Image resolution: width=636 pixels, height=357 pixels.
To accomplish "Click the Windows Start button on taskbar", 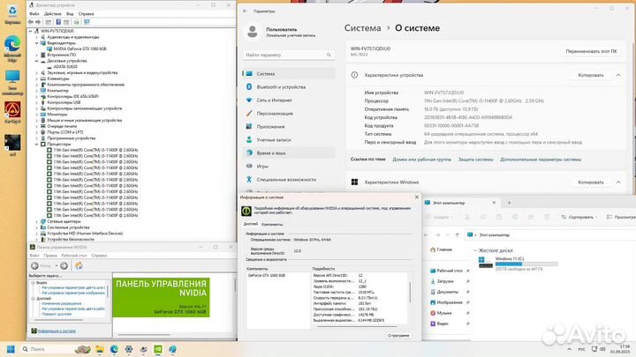I will [11, 349].
